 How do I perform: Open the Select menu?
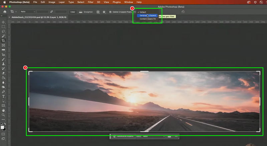(81, 2)
